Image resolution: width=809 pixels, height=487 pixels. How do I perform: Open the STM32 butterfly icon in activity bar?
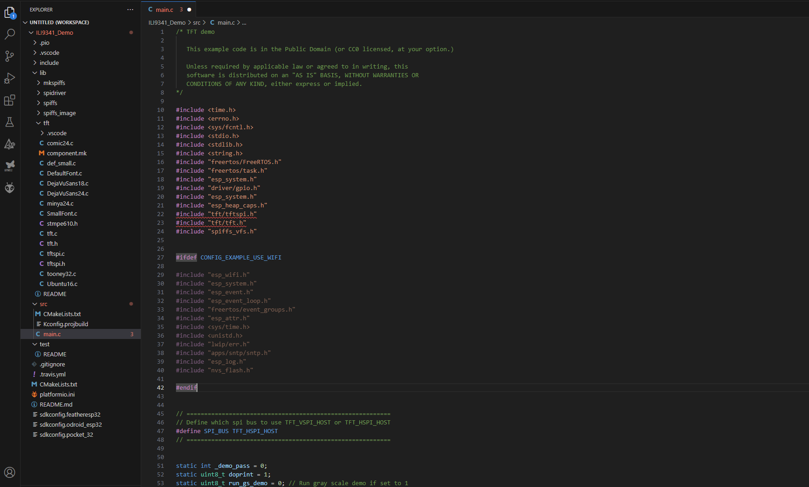[10, 166]
